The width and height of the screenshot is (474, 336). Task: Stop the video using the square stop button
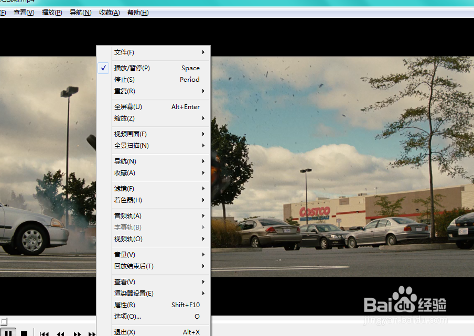(x=24, y=333)
